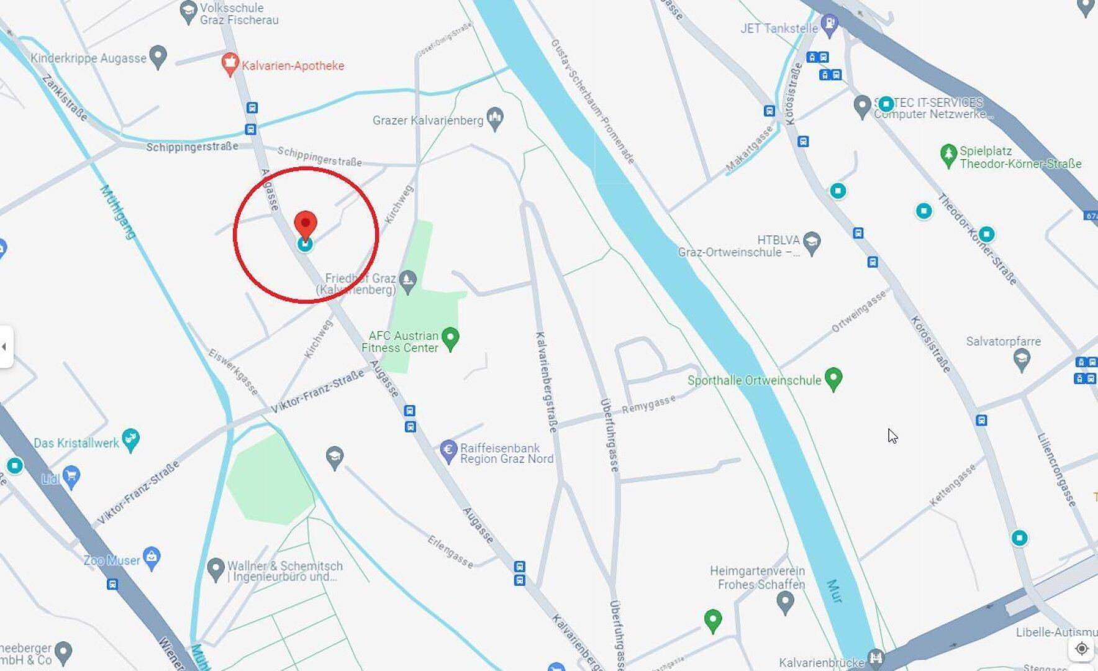Expand the collapsed side panel arrow
Screen dimensions: 1098x671
[x=6, y=347]
